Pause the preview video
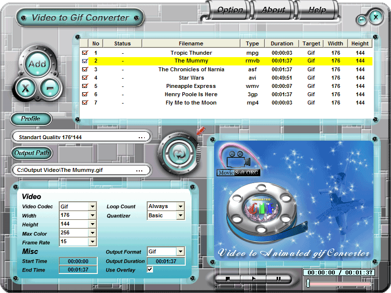 click(279, 279)
